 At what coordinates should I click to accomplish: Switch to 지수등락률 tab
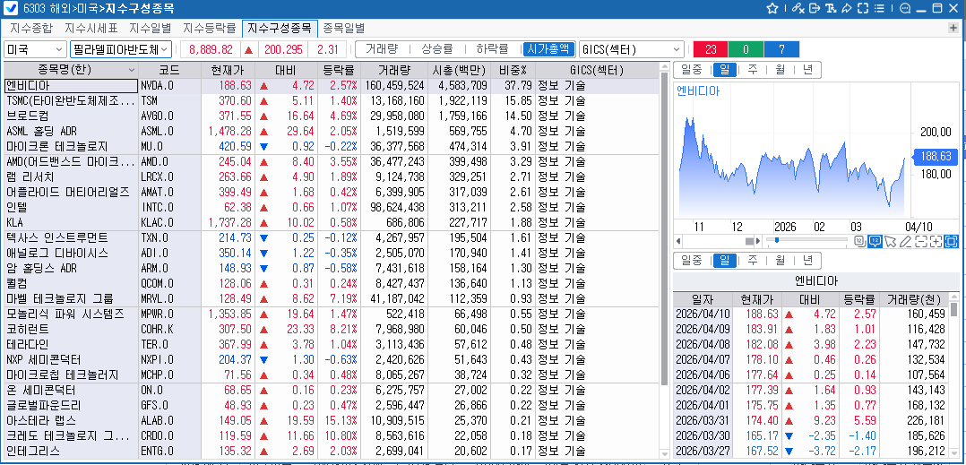[x=210, y=28]
